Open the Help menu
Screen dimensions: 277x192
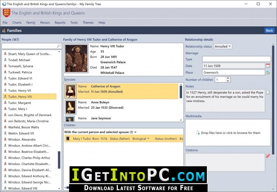[102, 23]
